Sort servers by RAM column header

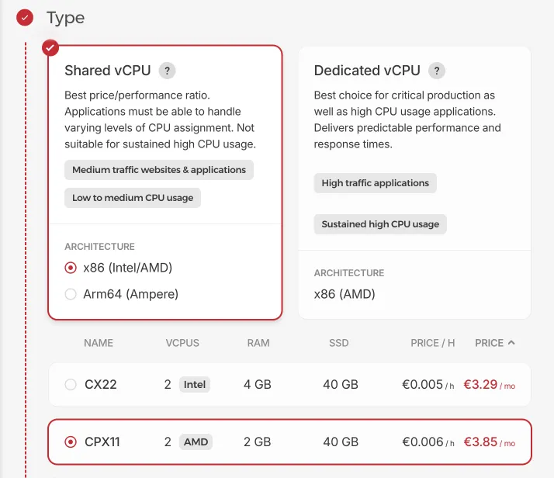coord(258,343)
